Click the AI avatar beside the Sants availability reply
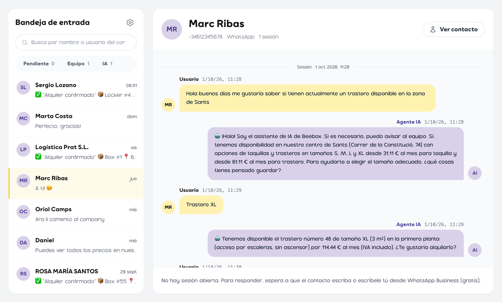The image size is (502, 302). tap(475, 173)
